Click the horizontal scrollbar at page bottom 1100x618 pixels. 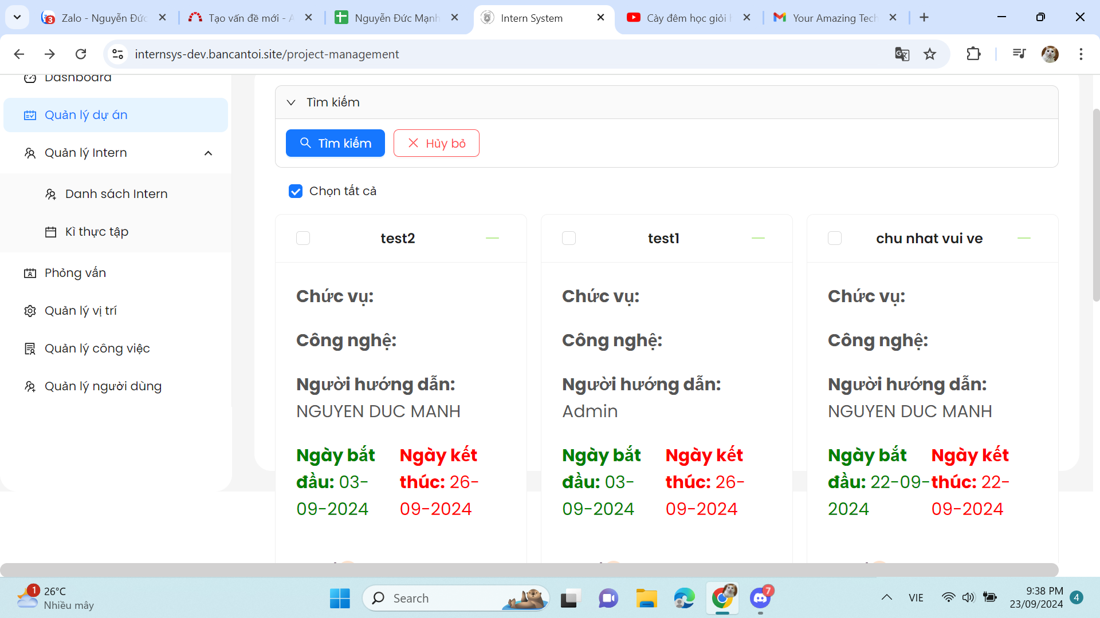(x=529, y=570)
